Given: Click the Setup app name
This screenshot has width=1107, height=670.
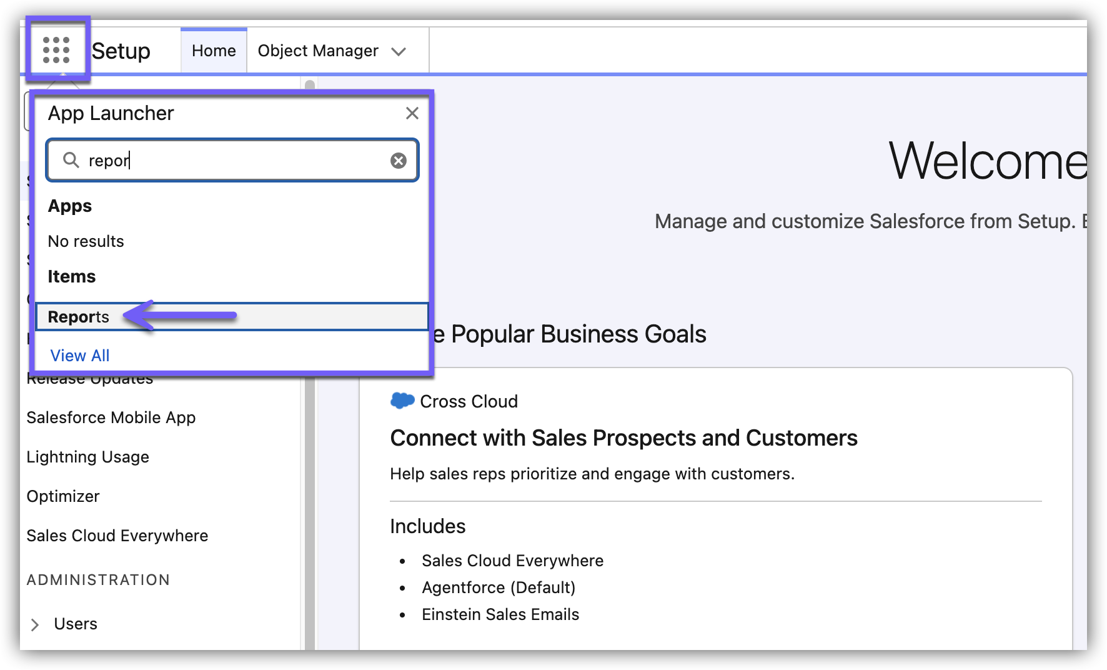Looking at the screenshot, I should tap(121, 51).
